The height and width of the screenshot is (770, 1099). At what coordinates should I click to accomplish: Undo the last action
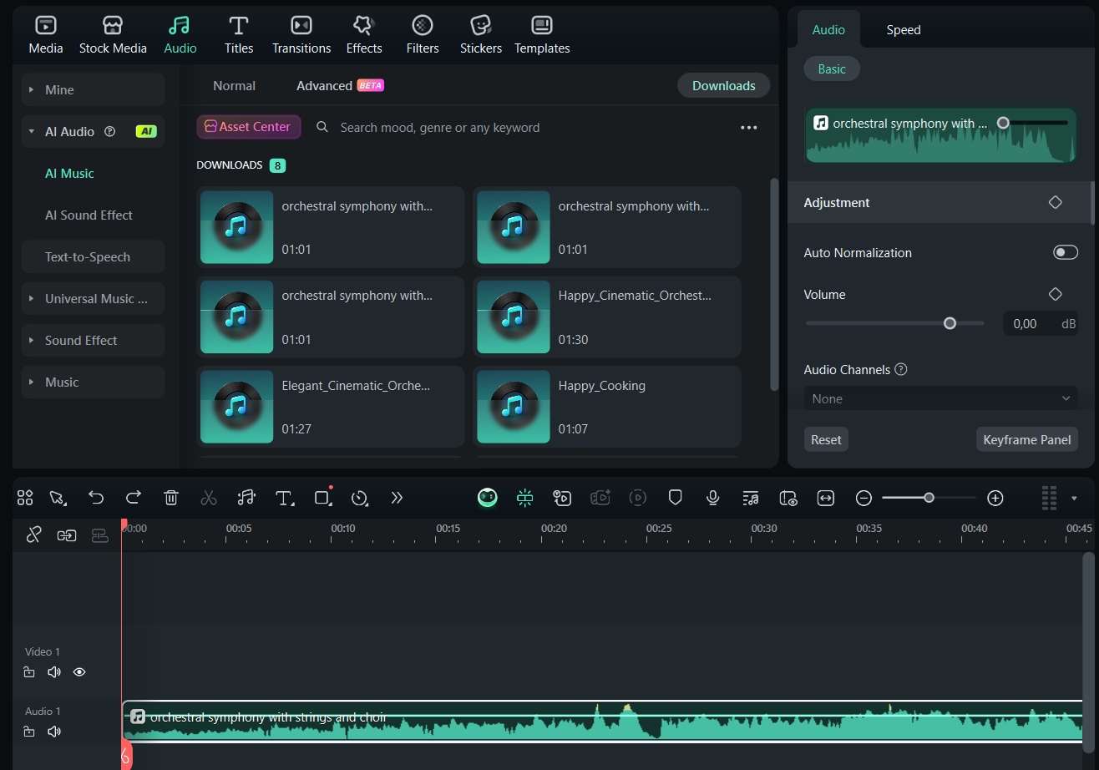point(96,498)
